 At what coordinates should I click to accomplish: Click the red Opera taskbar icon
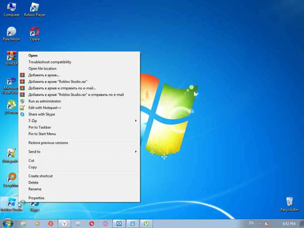(x=92, y=224)
